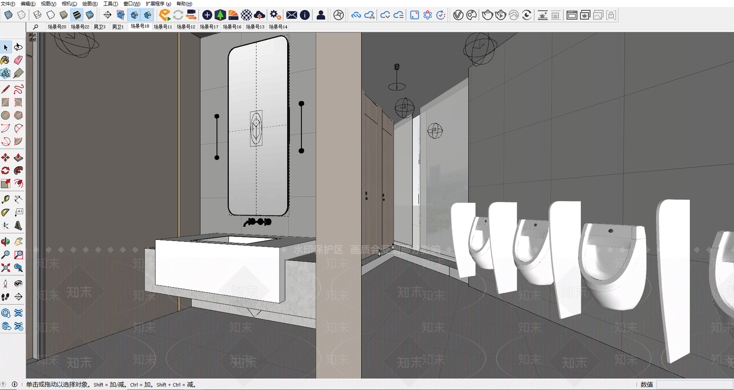Open the 扩展程序 menu

[158, 4]
